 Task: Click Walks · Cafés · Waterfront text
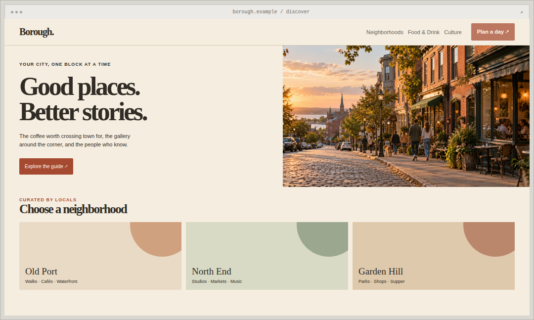[x=51, y=281]
